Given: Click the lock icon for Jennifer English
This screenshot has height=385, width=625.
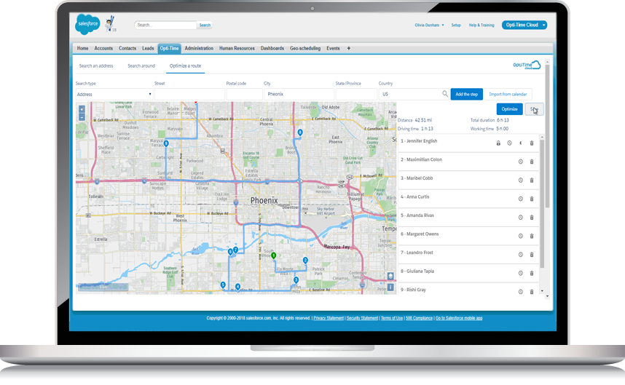Looking at the screenshot, I should click(498, 143).
